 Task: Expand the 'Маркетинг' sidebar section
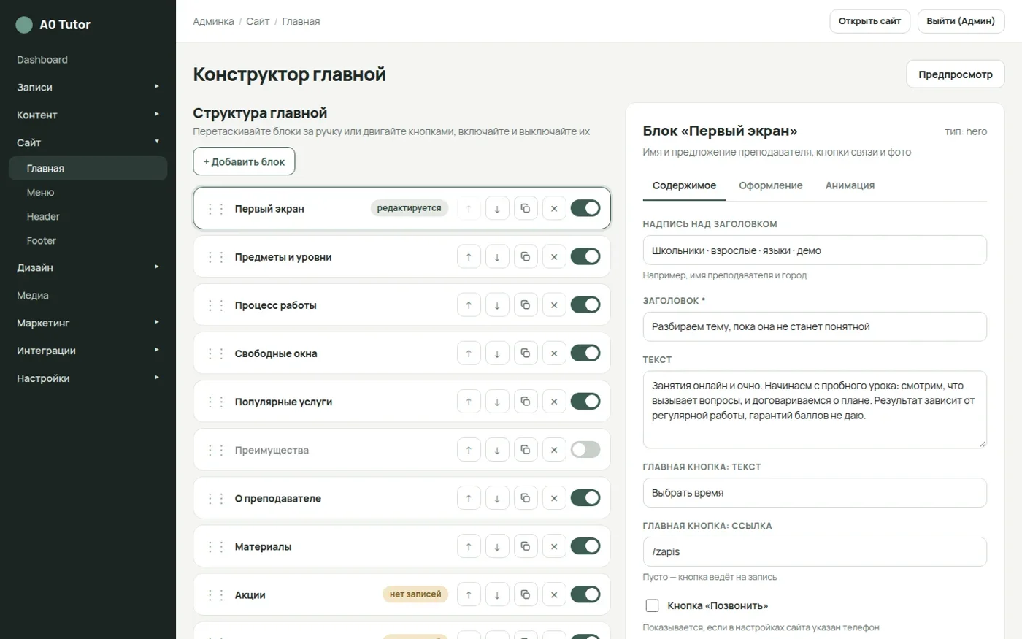click(x=88, y=323)
